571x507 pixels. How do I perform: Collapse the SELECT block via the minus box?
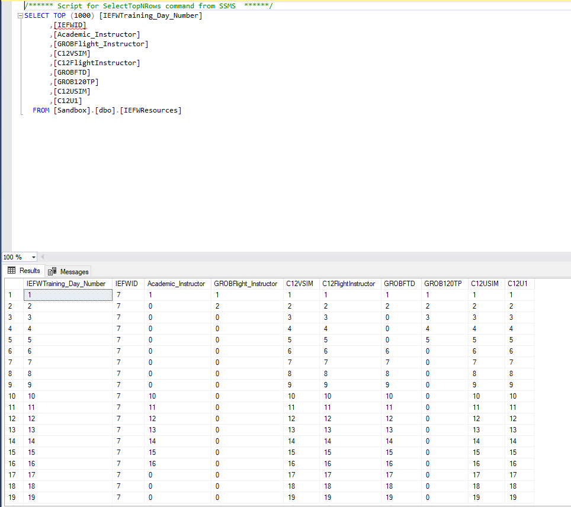[x=20, y=15]
